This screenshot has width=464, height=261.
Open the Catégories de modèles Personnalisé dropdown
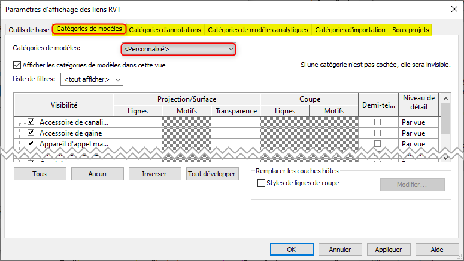click(x=178, y=49)
